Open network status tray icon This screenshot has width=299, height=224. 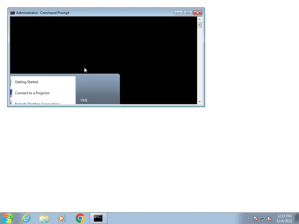(263, 218)
